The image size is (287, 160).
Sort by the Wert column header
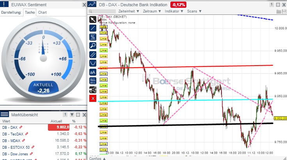point(6,121)
